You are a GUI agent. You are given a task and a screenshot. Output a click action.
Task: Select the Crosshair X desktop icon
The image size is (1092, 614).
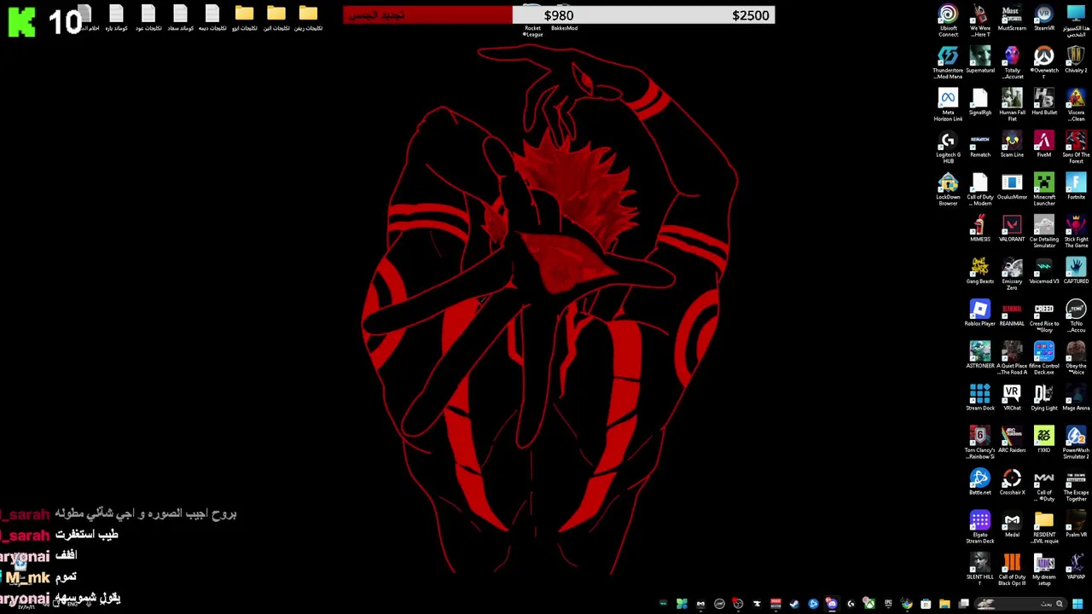click(1012, 483)
